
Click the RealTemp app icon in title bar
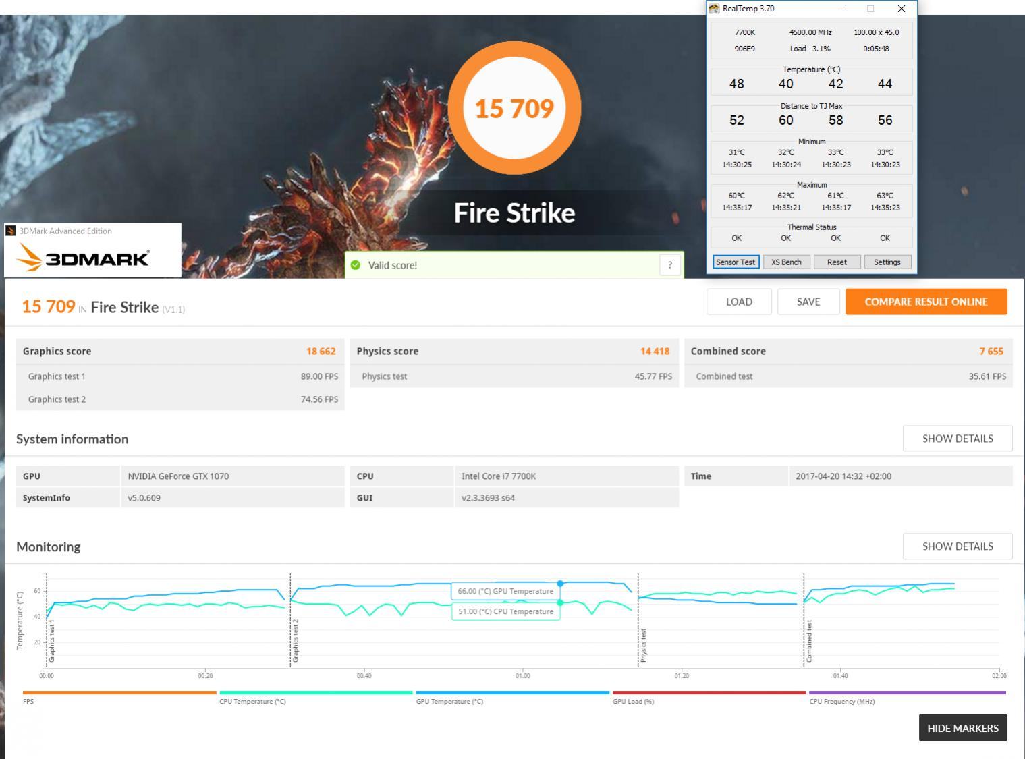pyautogui.click(x=714, y=9)
